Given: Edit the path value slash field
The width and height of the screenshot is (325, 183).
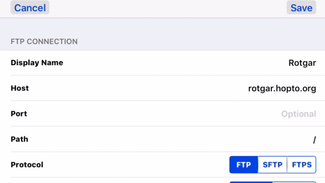Looking at the screenshot, I should 314,140.
